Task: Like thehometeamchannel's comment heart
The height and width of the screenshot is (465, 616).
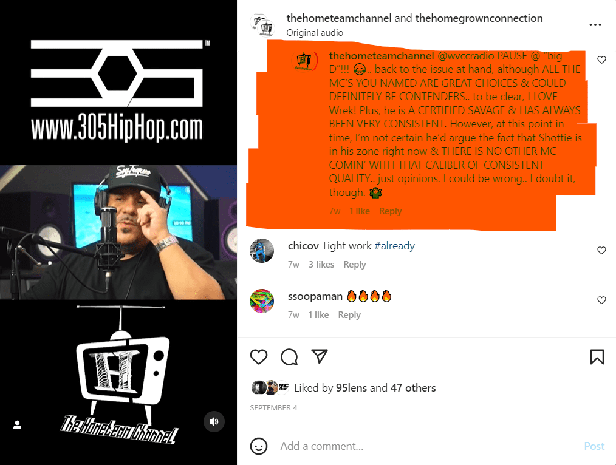Action: [601, 59]
